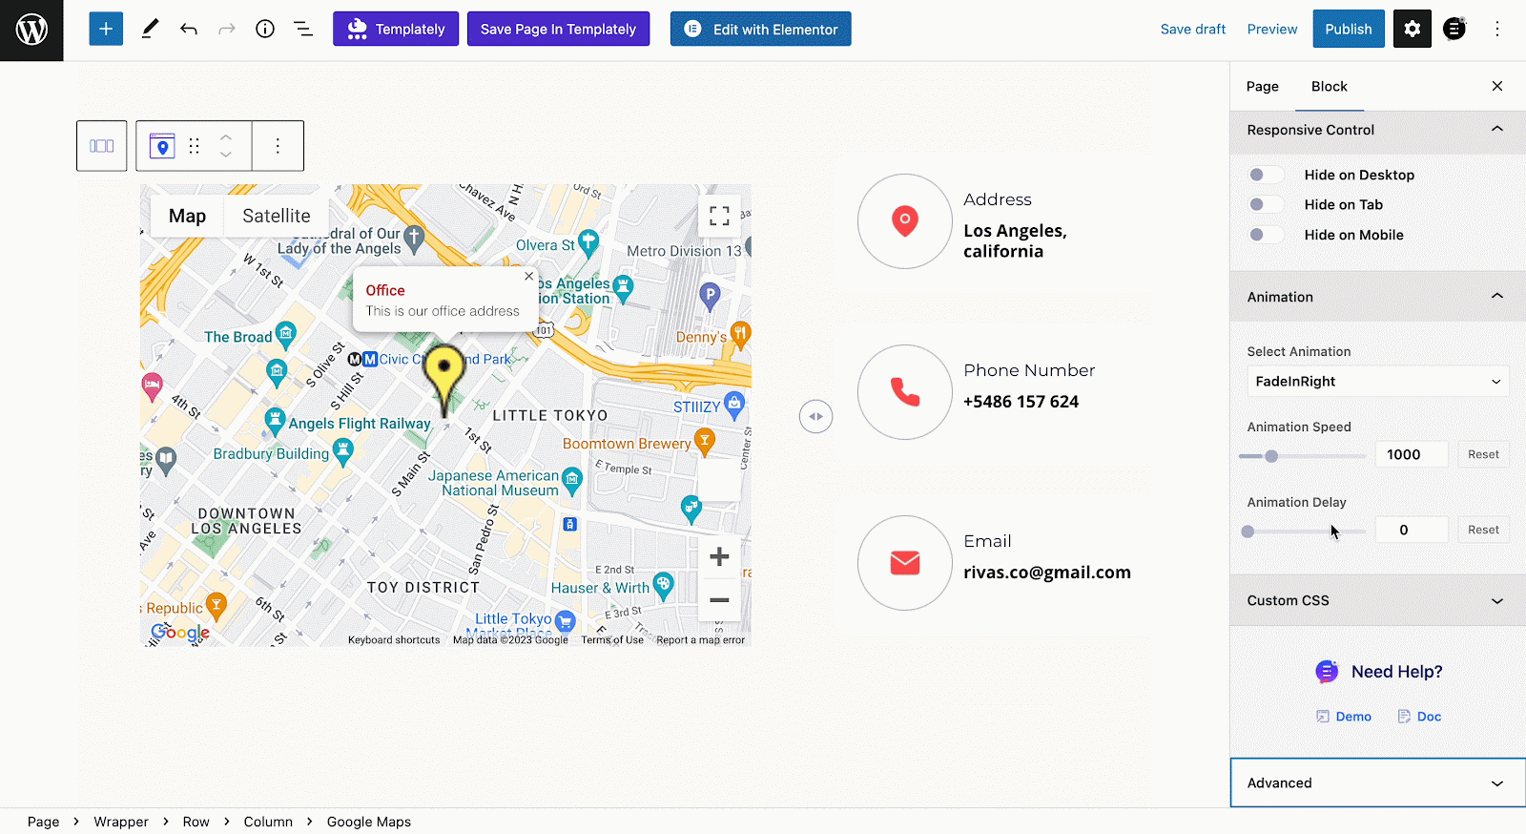Switch to the Block tab
The image size is (1526, 834).
coord(1329,87)
